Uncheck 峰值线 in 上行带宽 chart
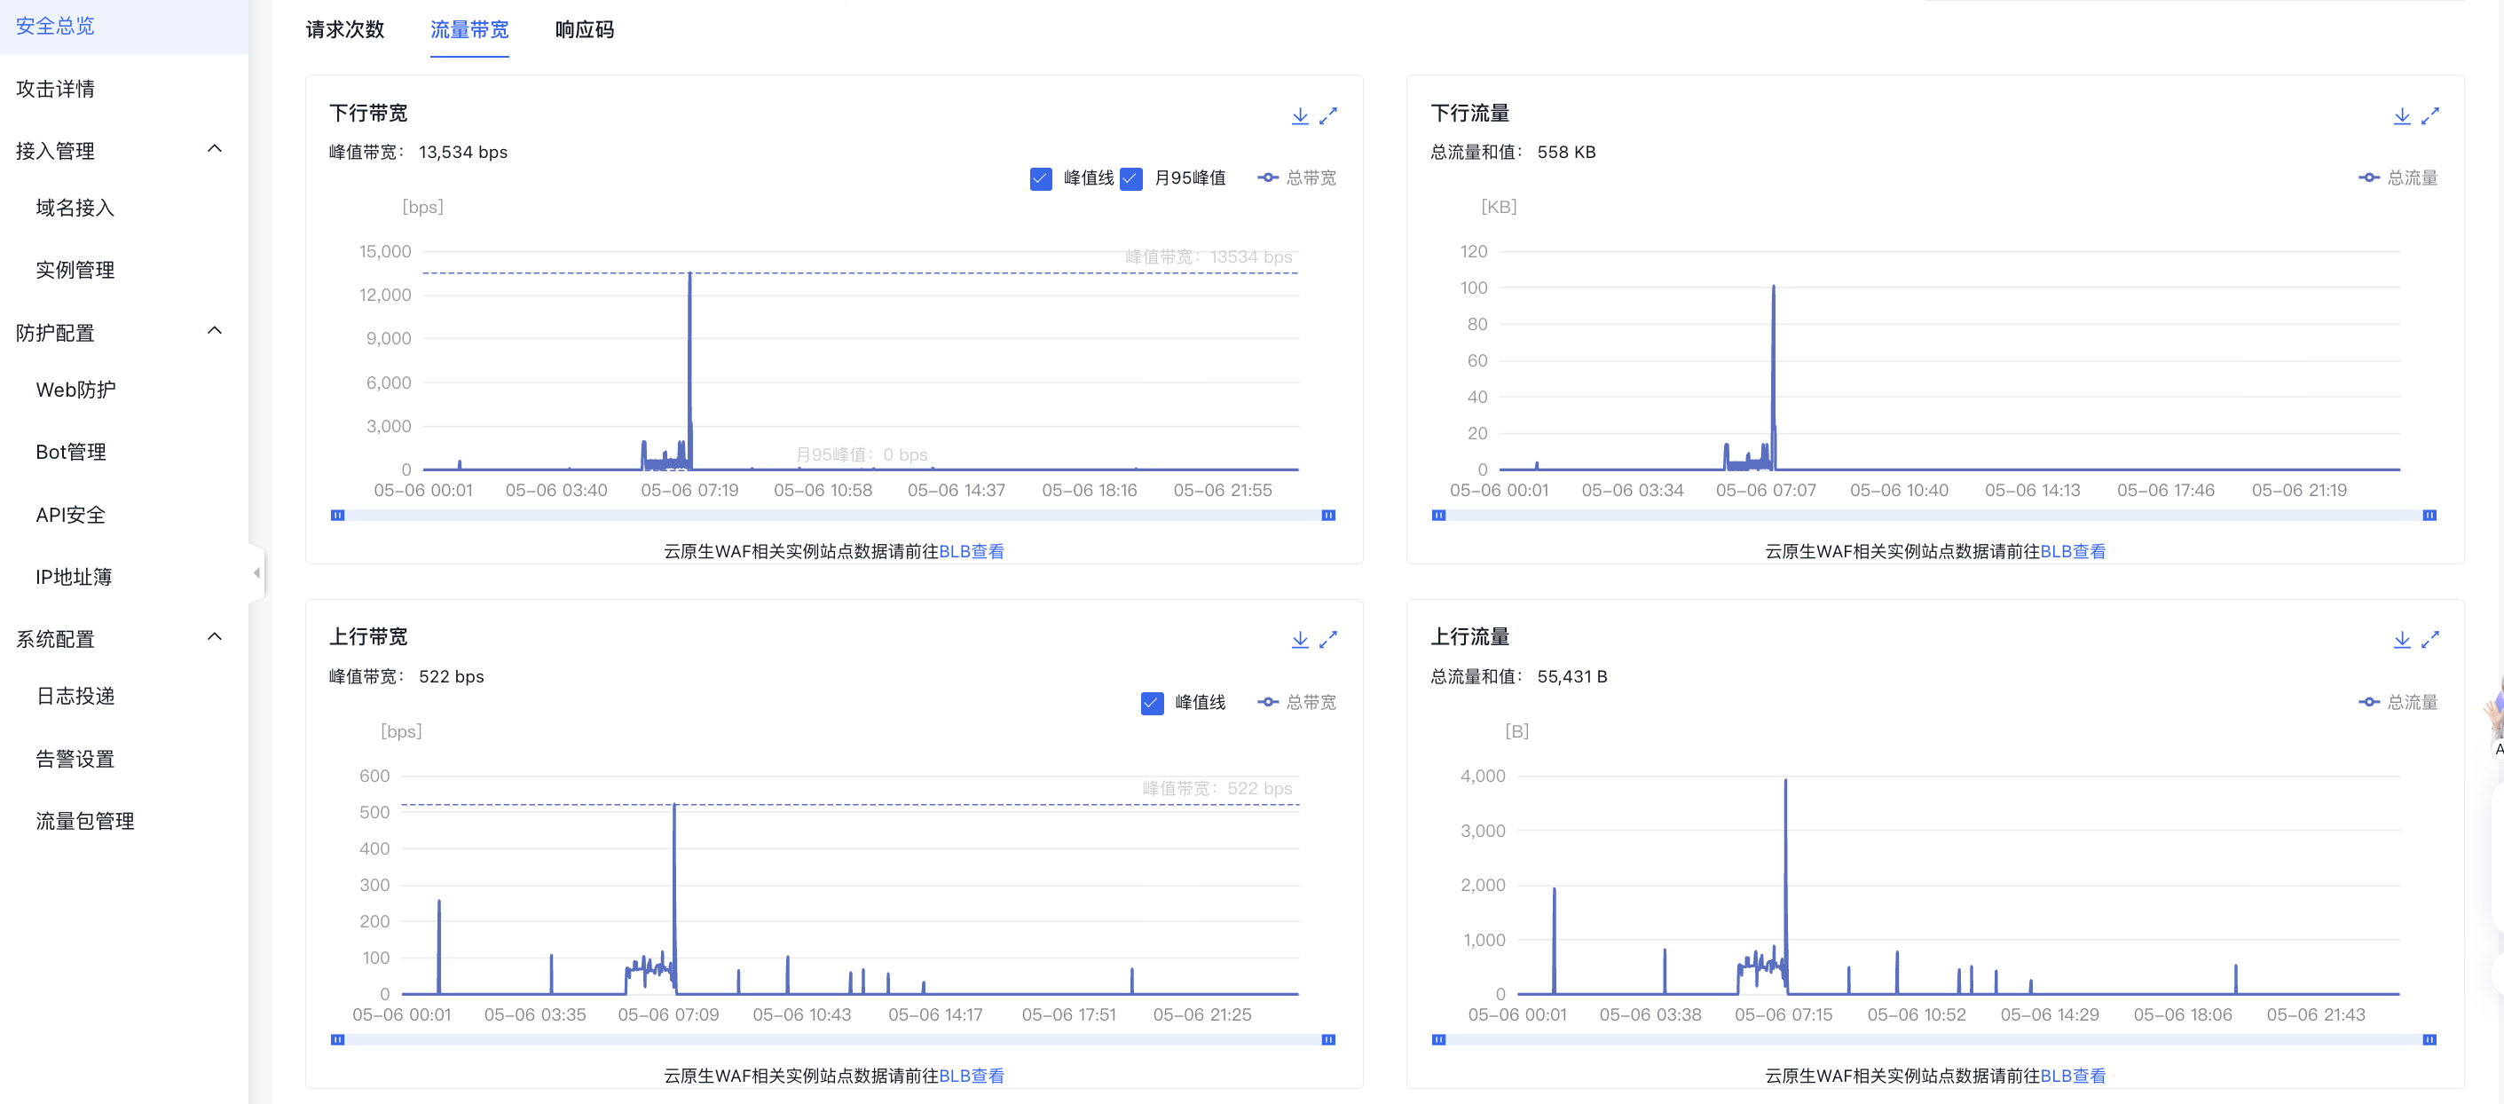Image resolution: width=2504 pixels, height=1104 pixels. pyautogui.click(x=1152, y=703)
